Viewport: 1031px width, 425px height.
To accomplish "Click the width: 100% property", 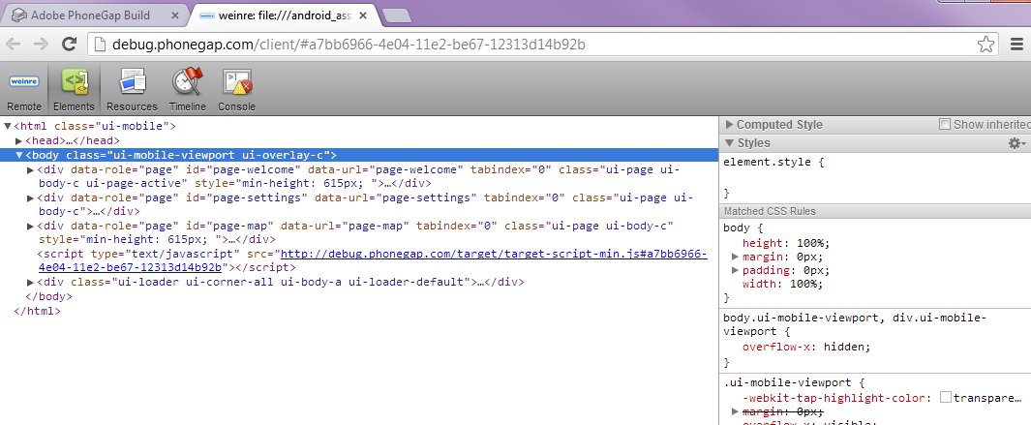I will click(x=782, y=285).
